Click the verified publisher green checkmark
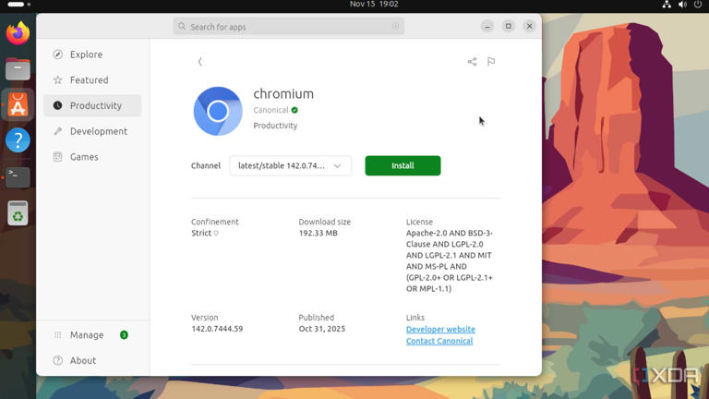This screenshot has height=399, width=709. tap(294, 110)
